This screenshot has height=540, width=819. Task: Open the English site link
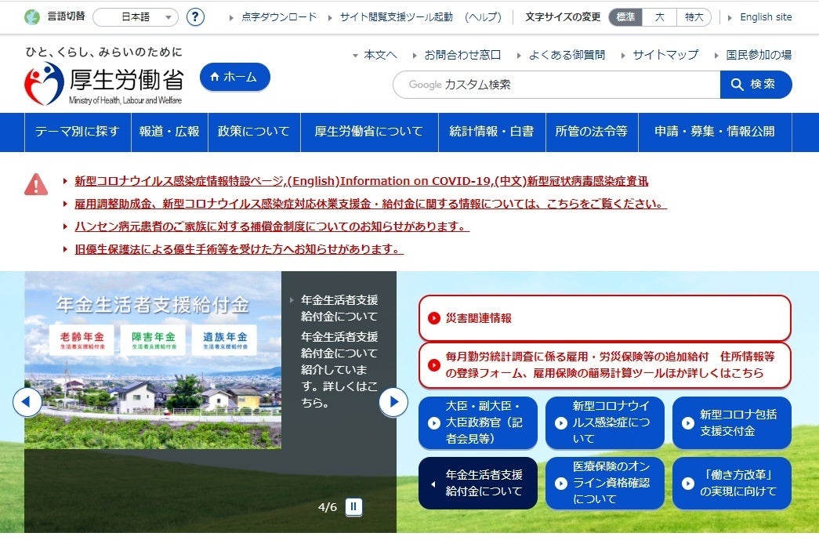point(766,17)
